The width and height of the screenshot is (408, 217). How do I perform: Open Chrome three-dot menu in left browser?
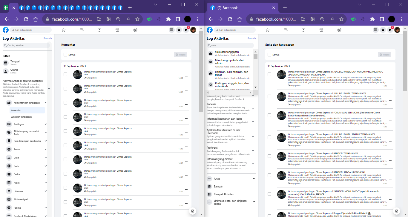coord(197,19)
